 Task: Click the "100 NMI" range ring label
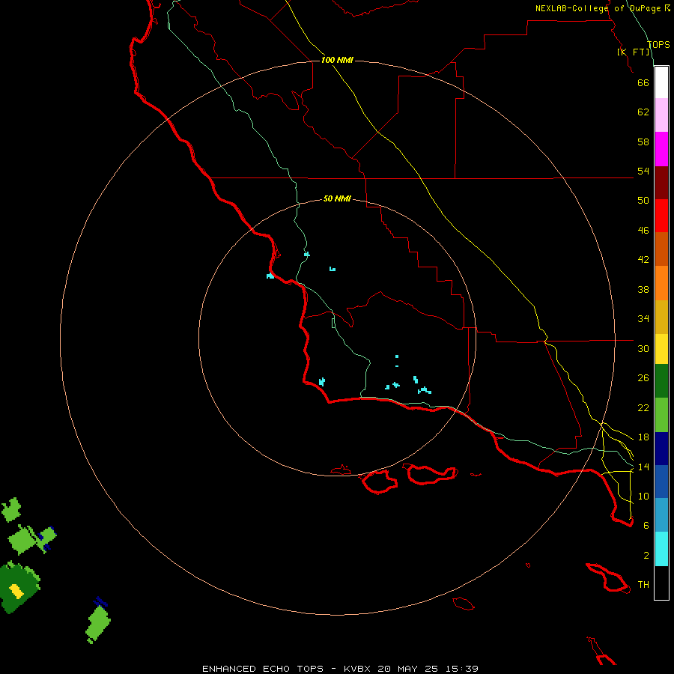[337, 60]
